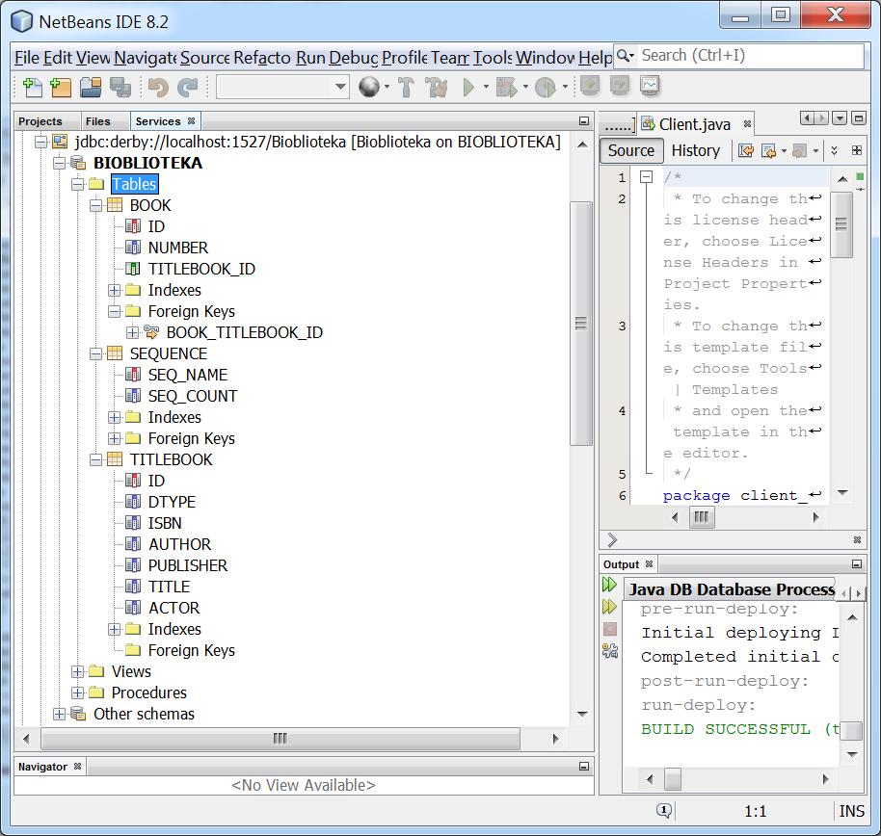Close the Services tab

192,120
